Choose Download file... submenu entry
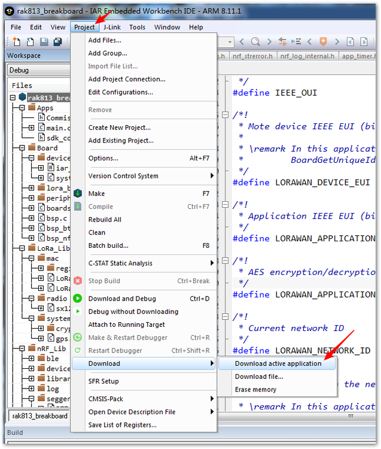 pyautogui.click(x=276, y=377)
